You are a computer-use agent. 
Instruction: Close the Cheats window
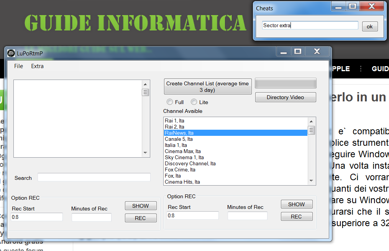pos(372,7)
